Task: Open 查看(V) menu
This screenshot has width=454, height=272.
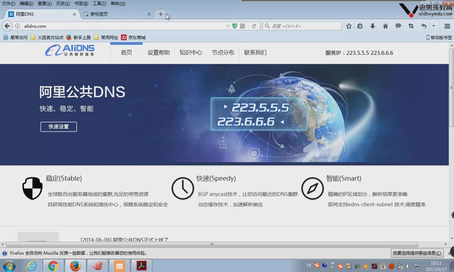Action: click(45, 3)
